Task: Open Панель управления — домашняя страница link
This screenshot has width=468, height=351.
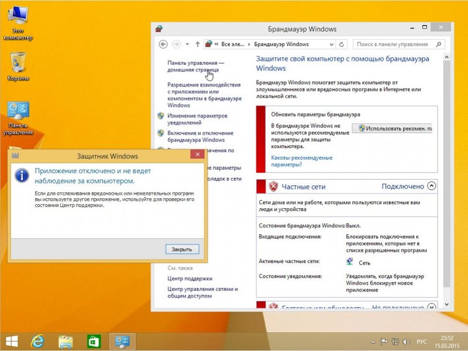Action: click(x=195, y=66)
